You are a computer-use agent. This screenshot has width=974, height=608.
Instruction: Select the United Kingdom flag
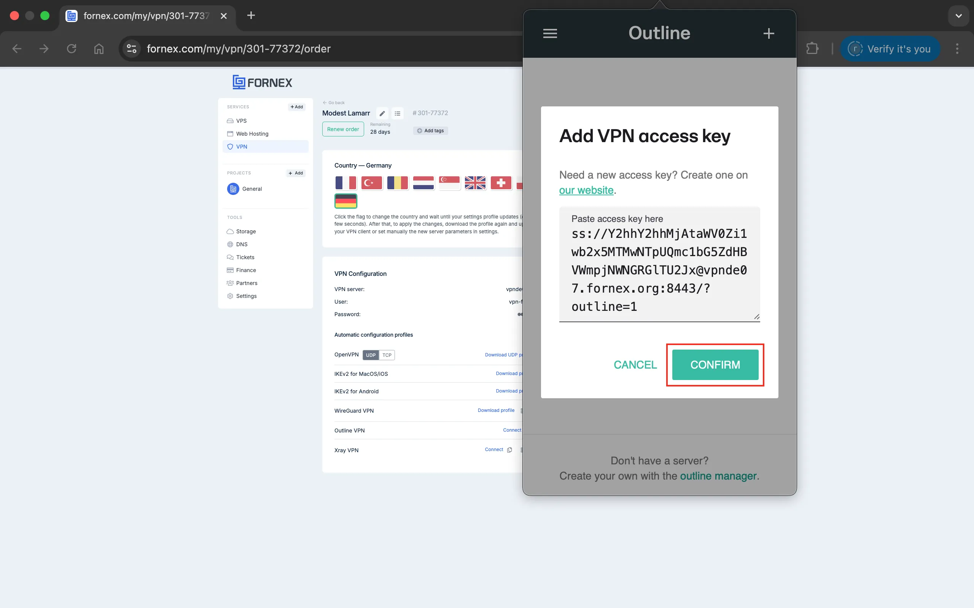475,183
